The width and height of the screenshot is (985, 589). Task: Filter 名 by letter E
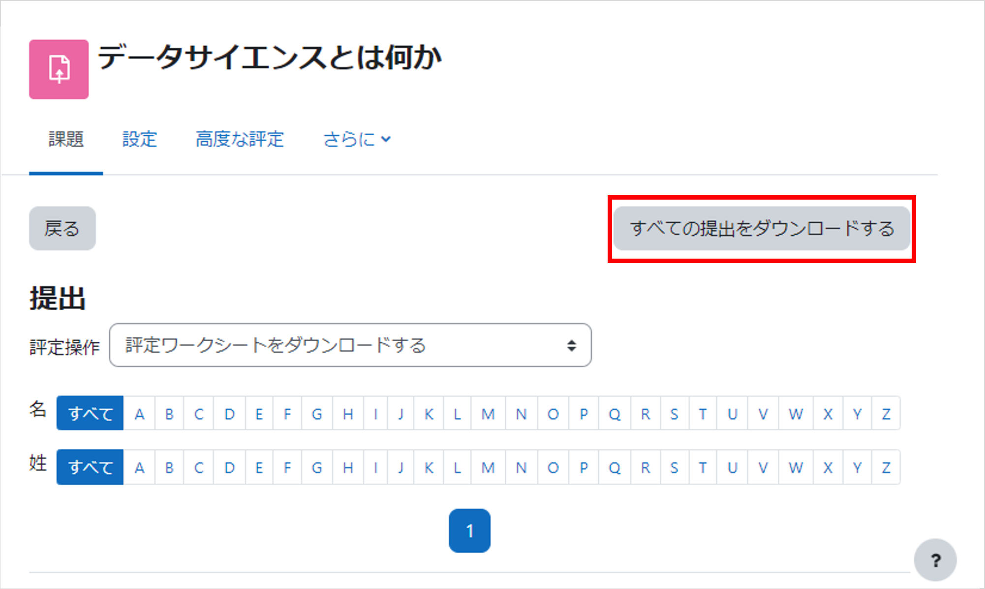pos(259,413)
